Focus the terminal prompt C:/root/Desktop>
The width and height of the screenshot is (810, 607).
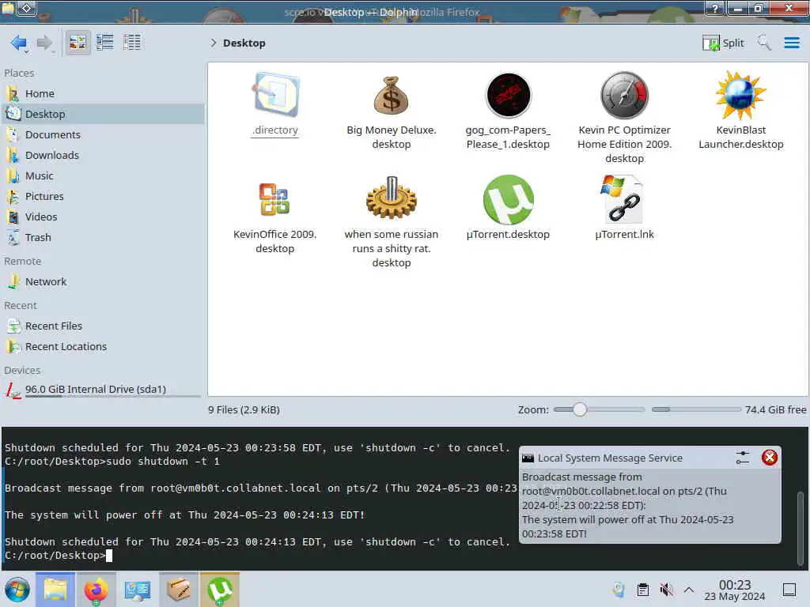(x=55, y=556)
